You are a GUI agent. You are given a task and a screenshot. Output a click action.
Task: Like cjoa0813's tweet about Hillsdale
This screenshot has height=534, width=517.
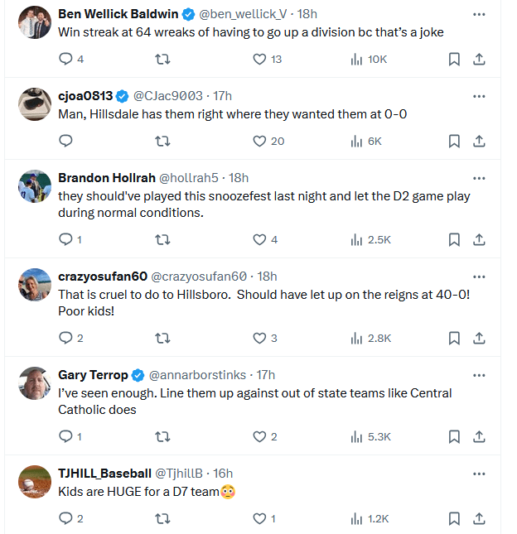pos(259,141)
